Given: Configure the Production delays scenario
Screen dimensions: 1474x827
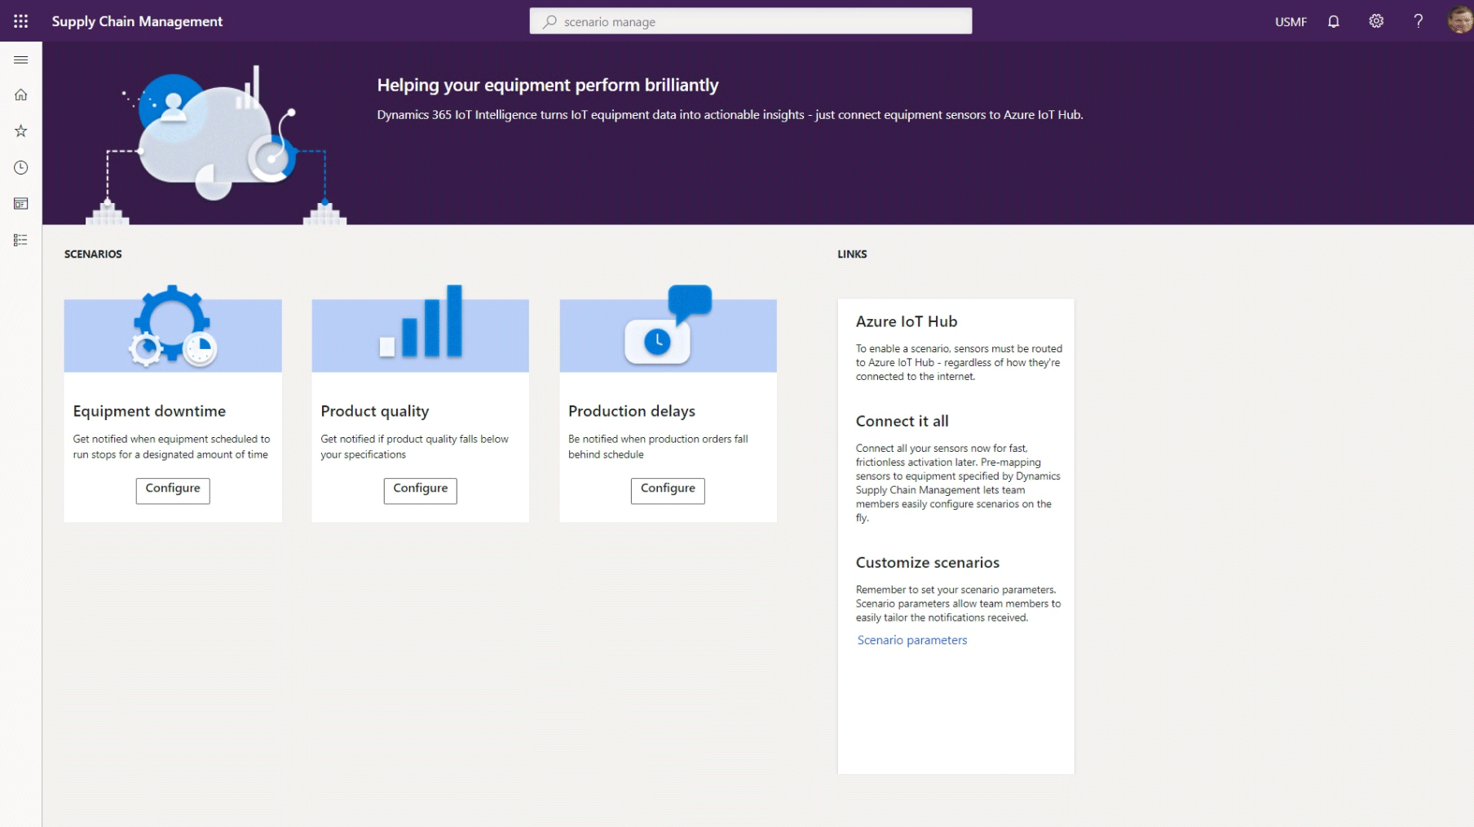Looking at the screenshot, I should pyautogui.click(x=668, y=490).
